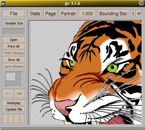Open the 1.000 magnification menu
The width and height of the screenshot is (145, 130).
[88, 14]
